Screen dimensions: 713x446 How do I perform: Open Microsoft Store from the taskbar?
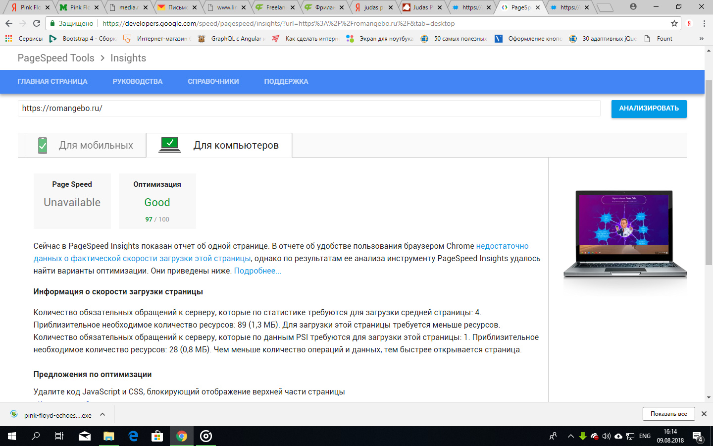tap(157, 436)
